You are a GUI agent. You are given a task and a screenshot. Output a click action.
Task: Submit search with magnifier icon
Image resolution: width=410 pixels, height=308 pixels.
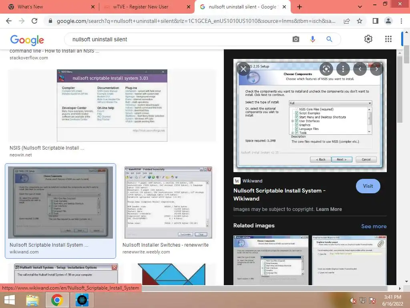(329, 39)
